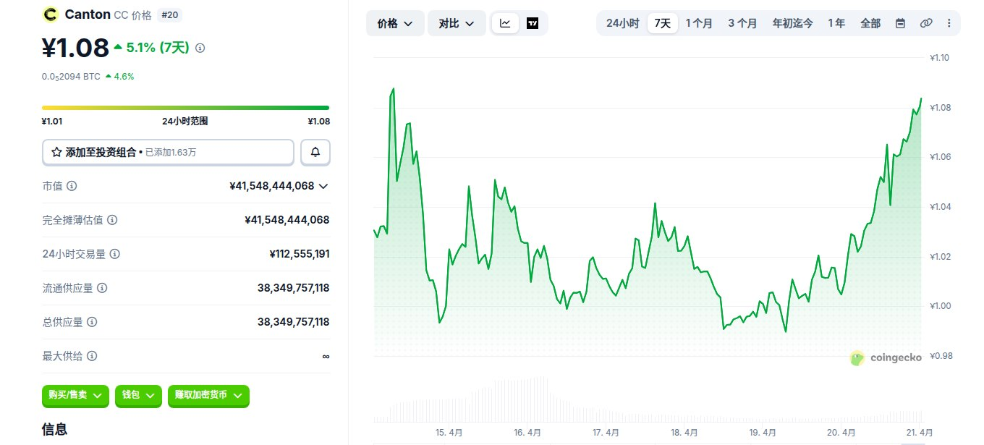Click the Canton coin logo icon

click(x=51, y=14)
